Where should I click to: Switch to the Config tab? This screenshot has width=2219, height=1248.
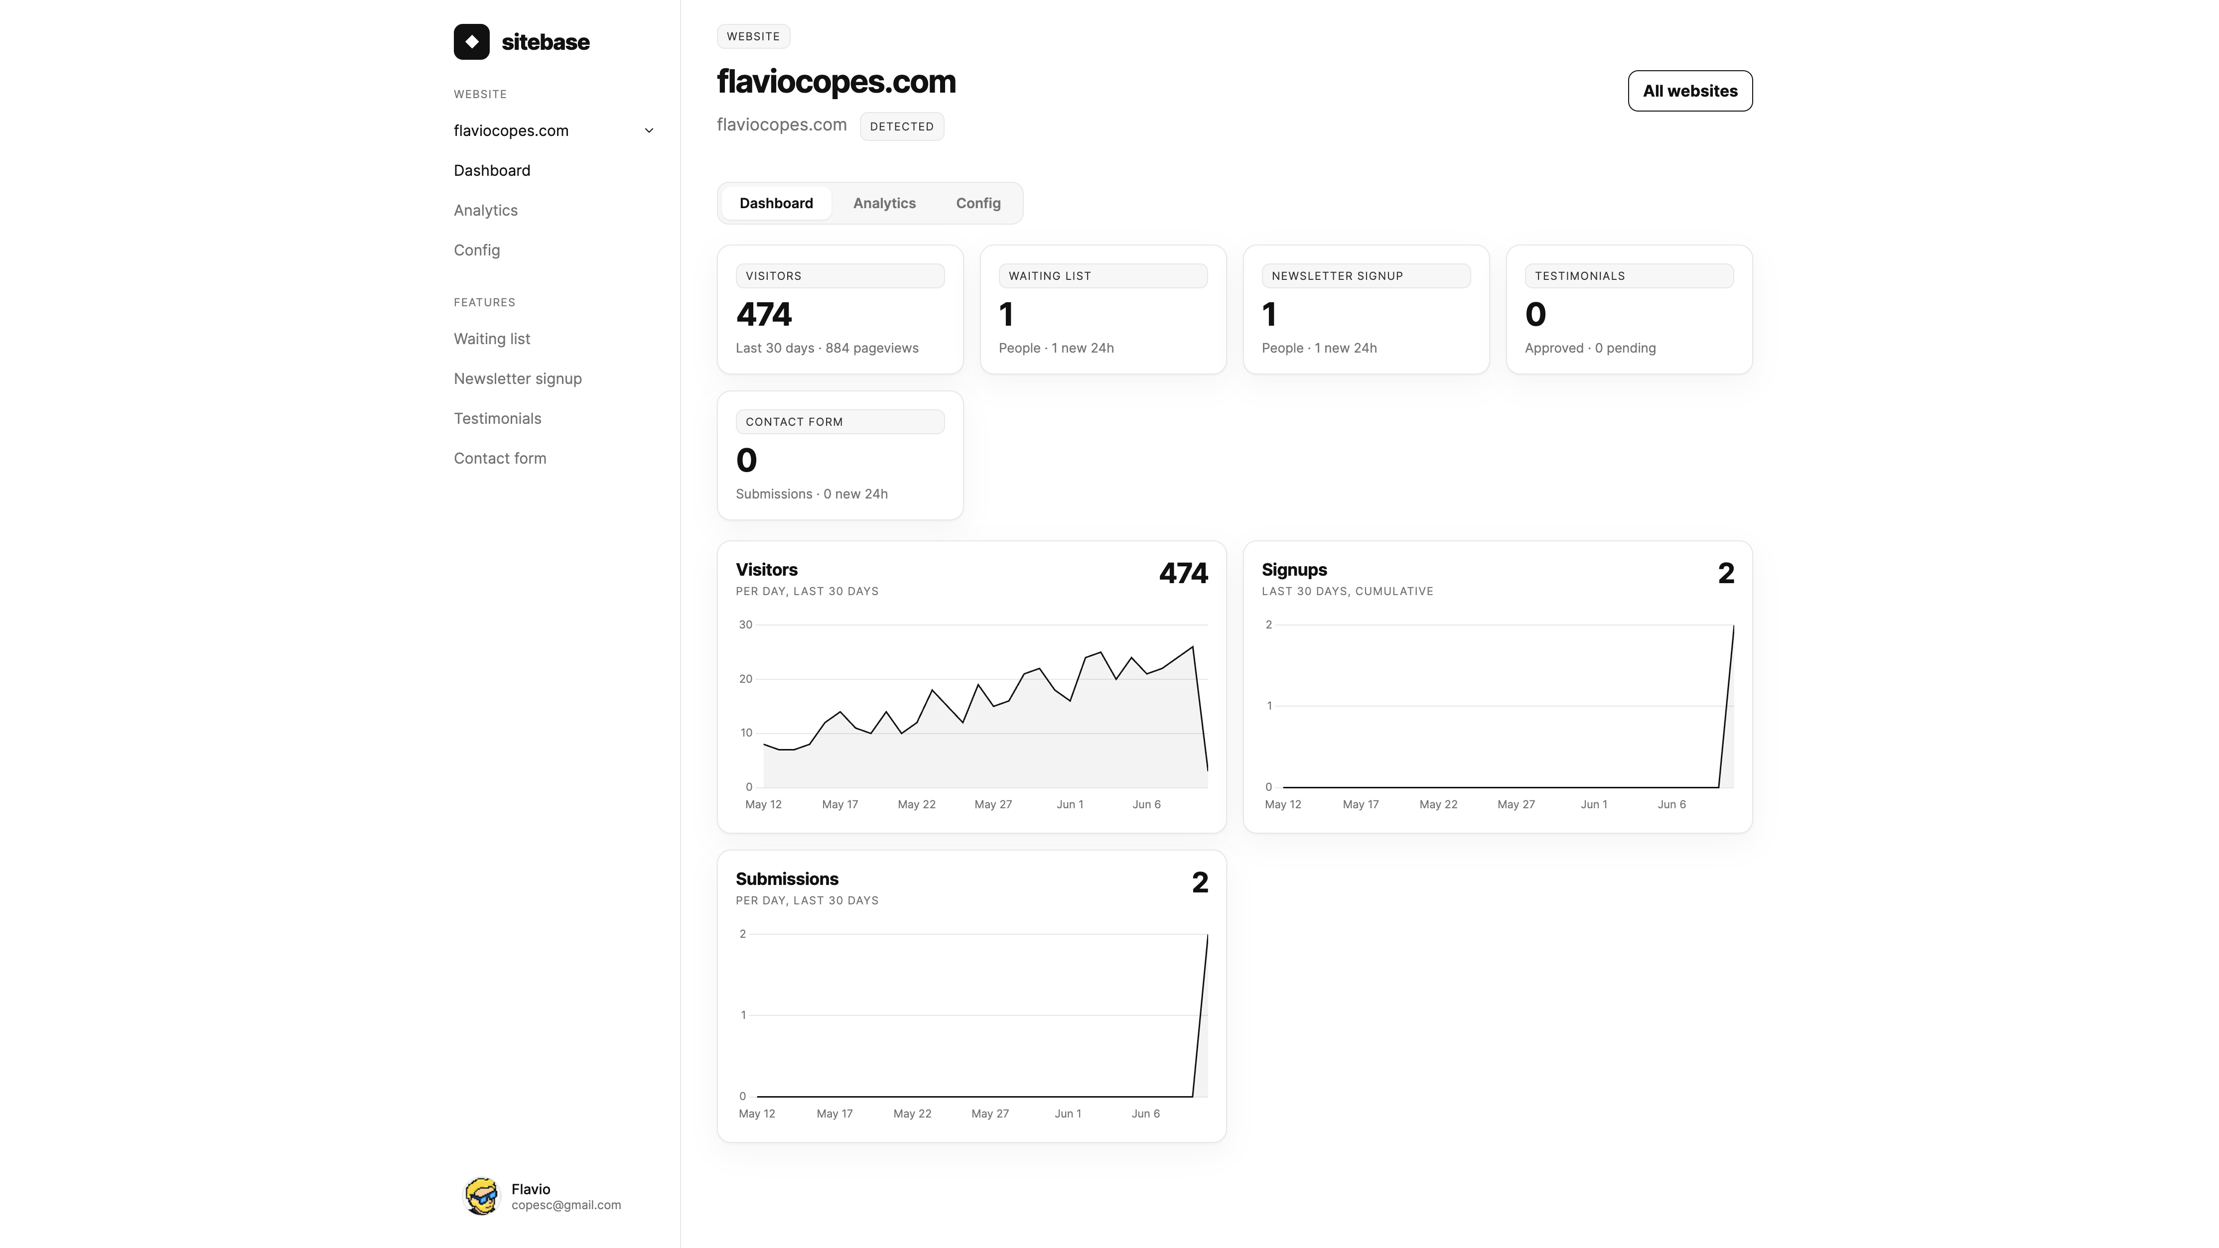pyautogui.click(x=977, y=203)
